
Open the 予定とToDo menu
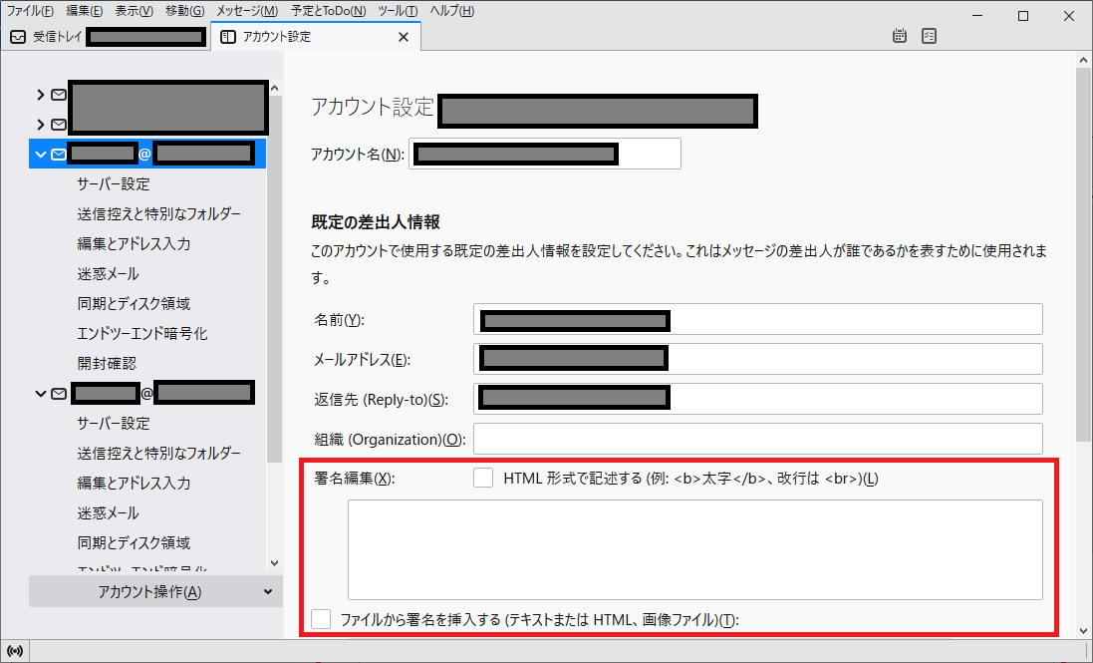(x=329, y=11)
